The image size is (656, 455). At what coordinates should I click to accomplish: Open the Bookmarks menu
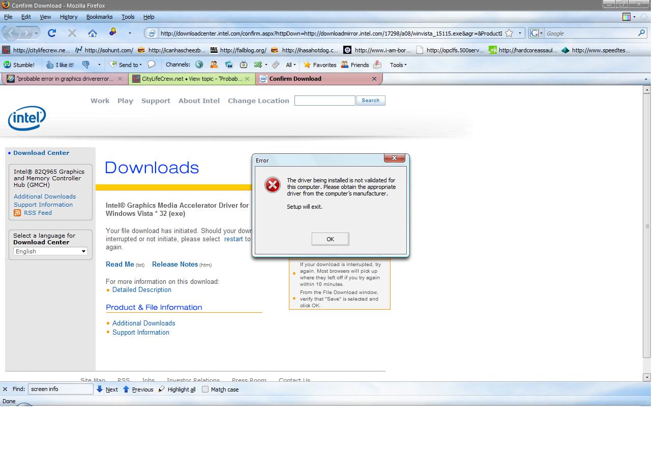(x=100, y=17)
